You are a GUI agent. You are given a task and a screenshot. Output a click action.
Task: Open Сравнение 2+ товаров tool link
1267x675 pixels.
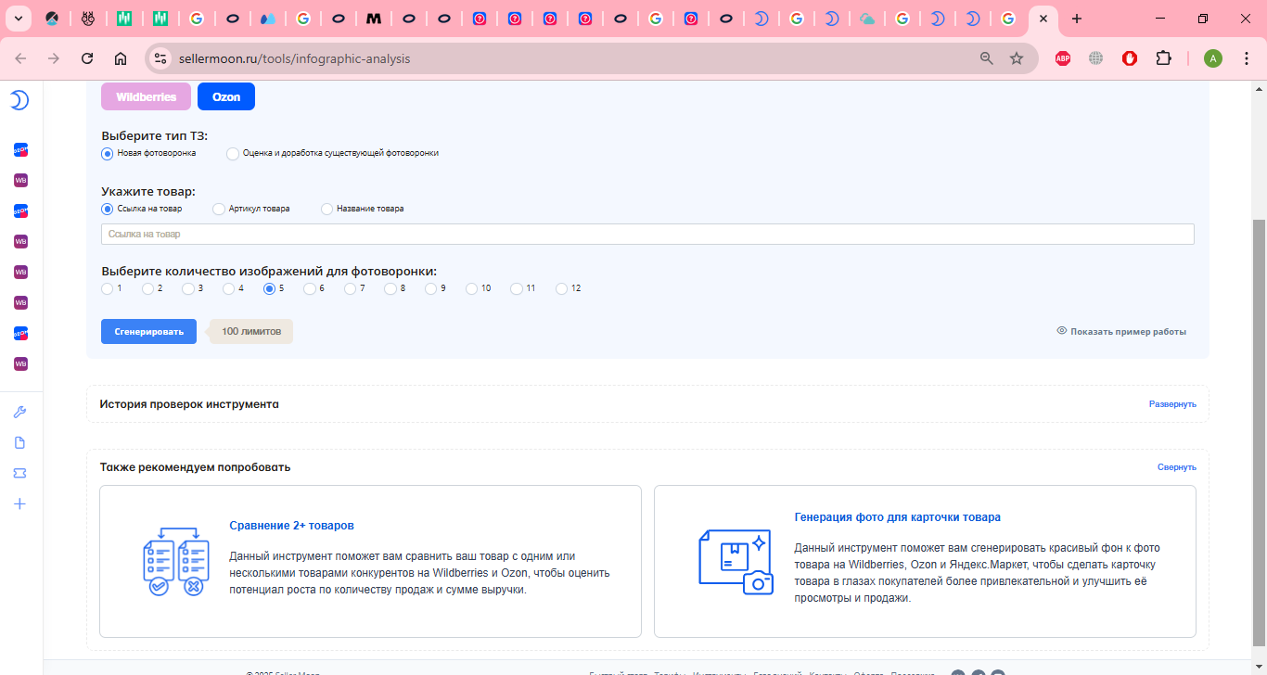click(x=291, y=525)
